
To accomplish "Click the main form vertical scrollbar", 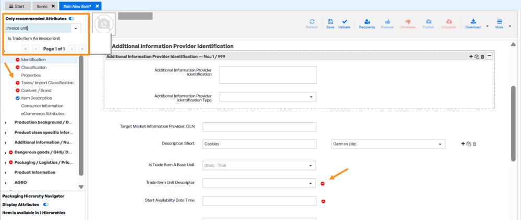I will (513, 124).
